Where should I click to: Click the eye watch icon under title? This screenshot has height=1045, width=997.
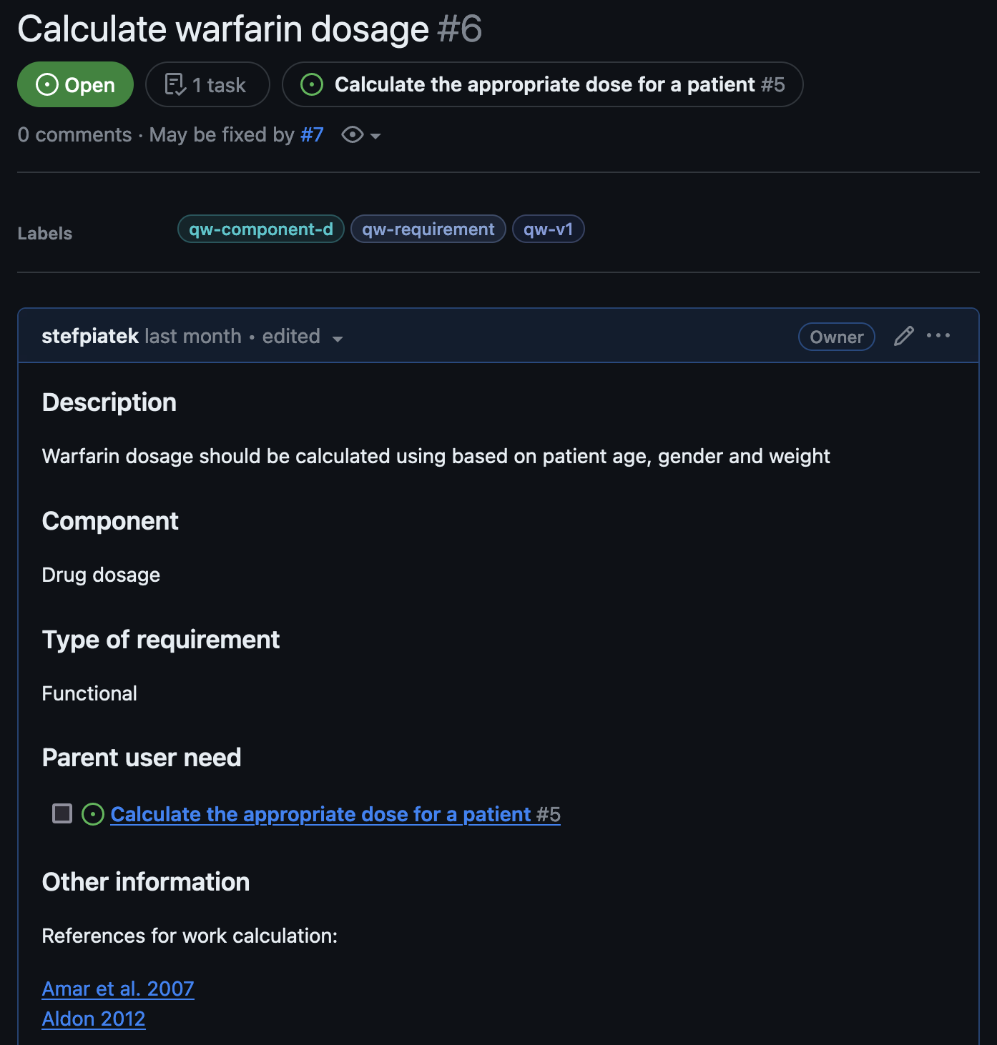(353, 134)
